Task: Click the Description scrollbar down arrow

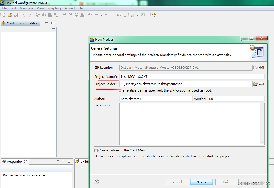Action: click(262, 142)
